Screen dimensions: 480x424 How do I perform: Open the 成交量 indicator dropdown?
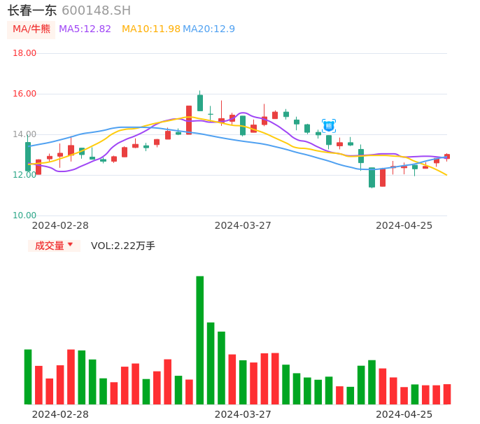pyautogui.click(x=50, y=246)
